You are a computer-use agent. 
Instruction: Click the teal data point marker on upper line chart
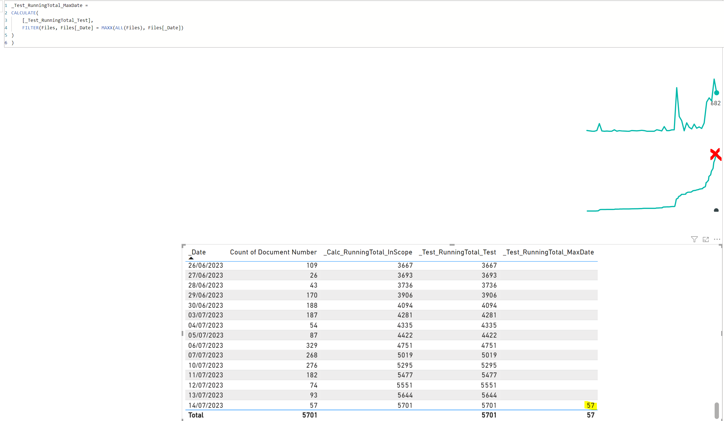(717, 93)
